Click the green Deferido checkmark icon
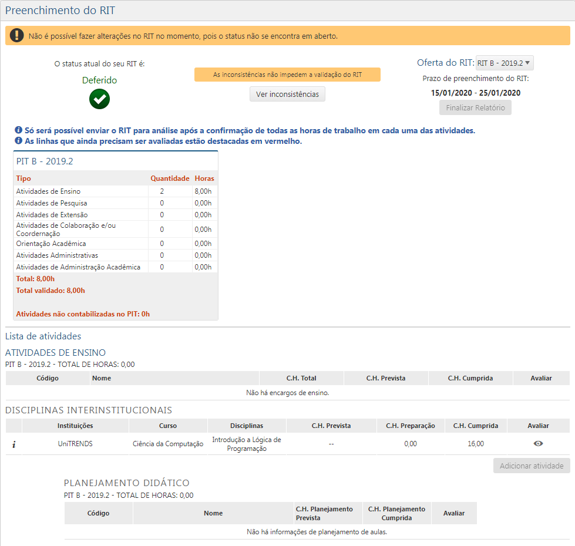The height and width of the screenshot is (546, 575). [x=99, y=99]
